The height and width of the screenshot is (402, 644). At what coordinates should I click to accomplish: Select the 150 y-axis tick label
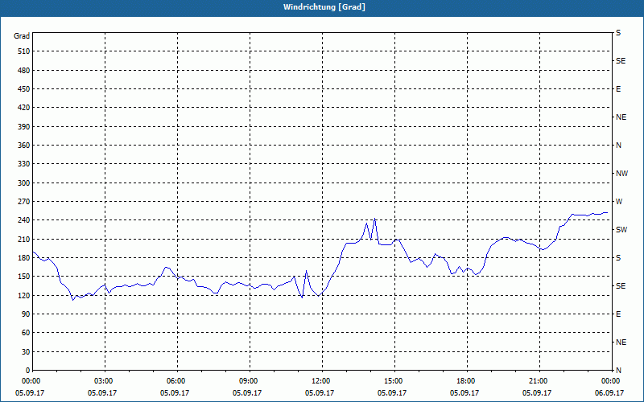[24, 277]
